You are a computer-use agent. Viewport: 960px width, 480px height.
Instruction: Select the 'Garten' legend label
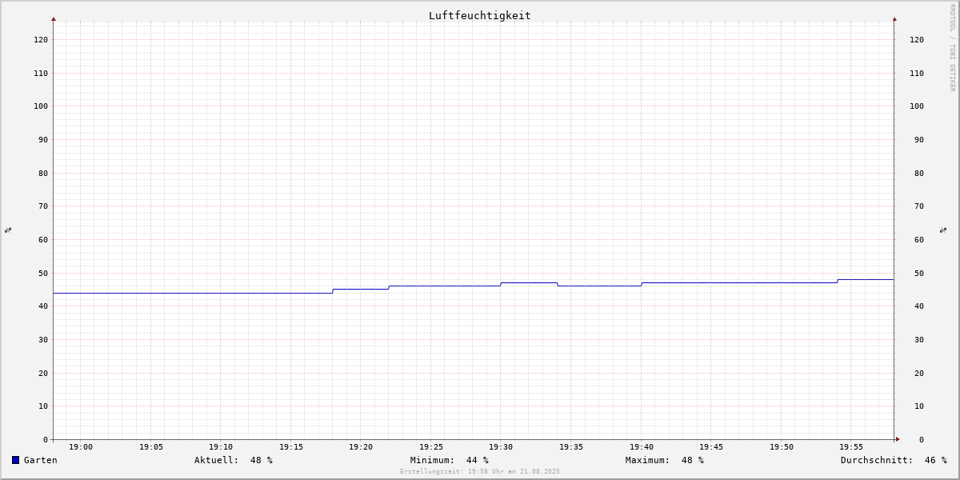pos(40,460)
